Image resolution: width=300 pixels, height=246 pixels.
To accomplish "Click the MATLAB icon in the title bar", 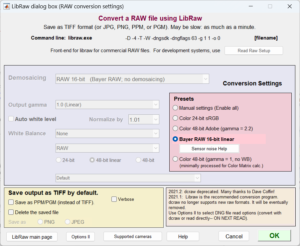I will pos(7,6).
